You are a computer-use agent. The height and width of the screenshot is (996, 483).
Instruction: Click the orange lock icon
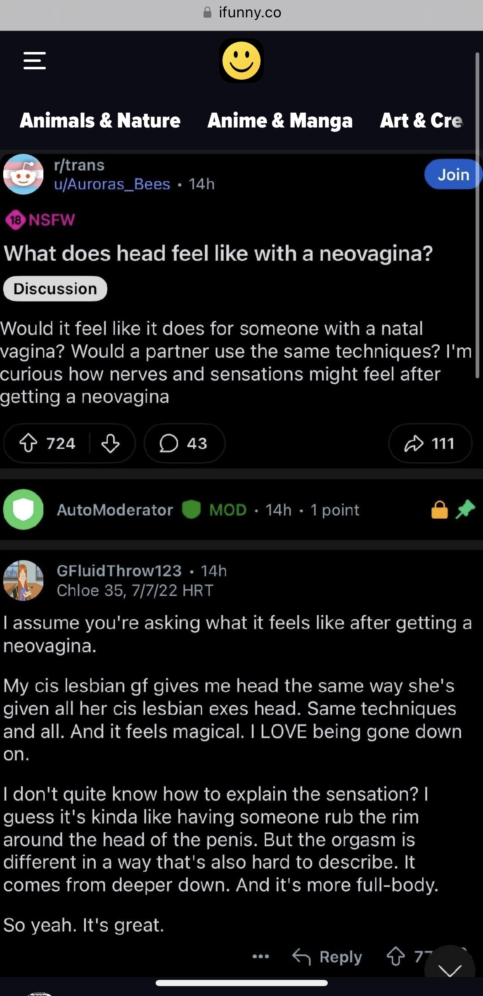(x=439, y=510)
